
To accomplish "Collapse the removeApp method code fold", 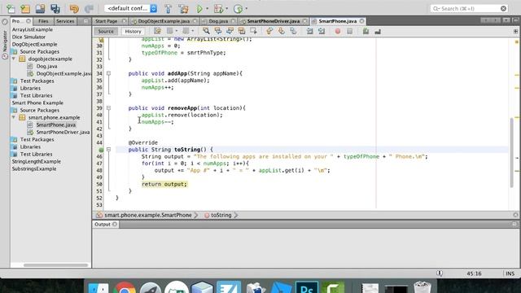I will point(108,108).
